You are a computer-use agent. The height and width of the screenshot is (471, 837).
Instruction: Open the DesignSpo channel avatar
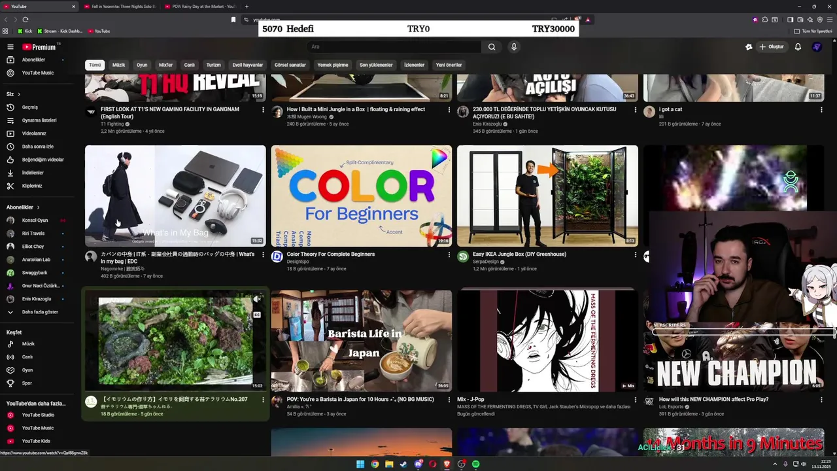(277, 257)
